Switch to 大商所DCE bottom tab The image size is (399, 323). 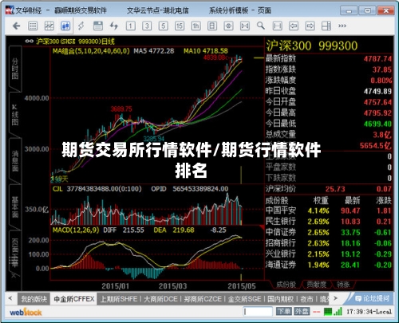(x=160, y=299)
